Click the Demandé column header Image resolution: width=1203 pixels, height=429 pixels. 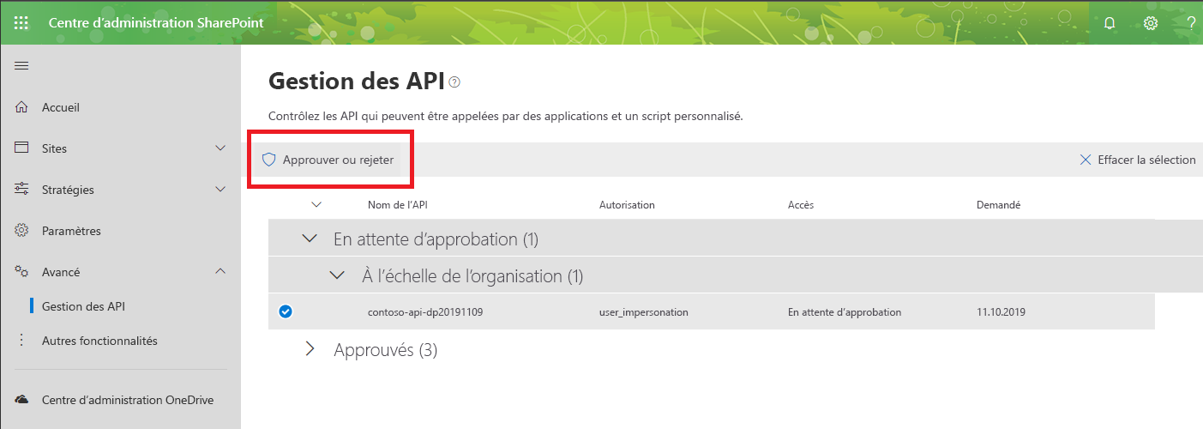pyautogui.click(x=999, y=205)
